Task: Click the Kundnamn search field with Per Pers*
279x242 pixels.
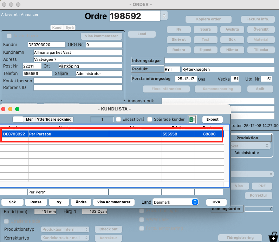Action: click(68, 192)
